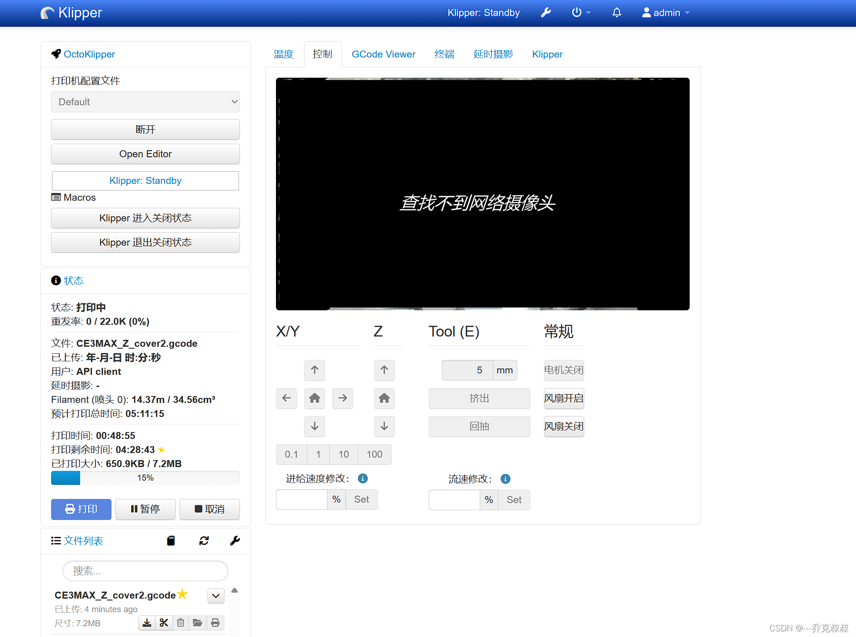The width and height of the screenshot is (856, 637).
Task: Home the X/Y axes with the home icon
Action: tap(314, 398)
